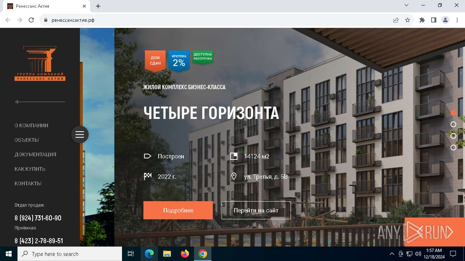
Task: Go back with the browser back arrow
Action: point(8,20)
